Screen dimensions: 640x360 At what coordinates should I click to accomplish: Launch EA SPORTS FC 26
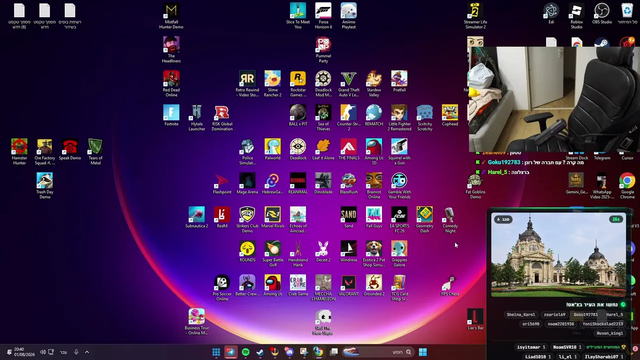(399, 220)
